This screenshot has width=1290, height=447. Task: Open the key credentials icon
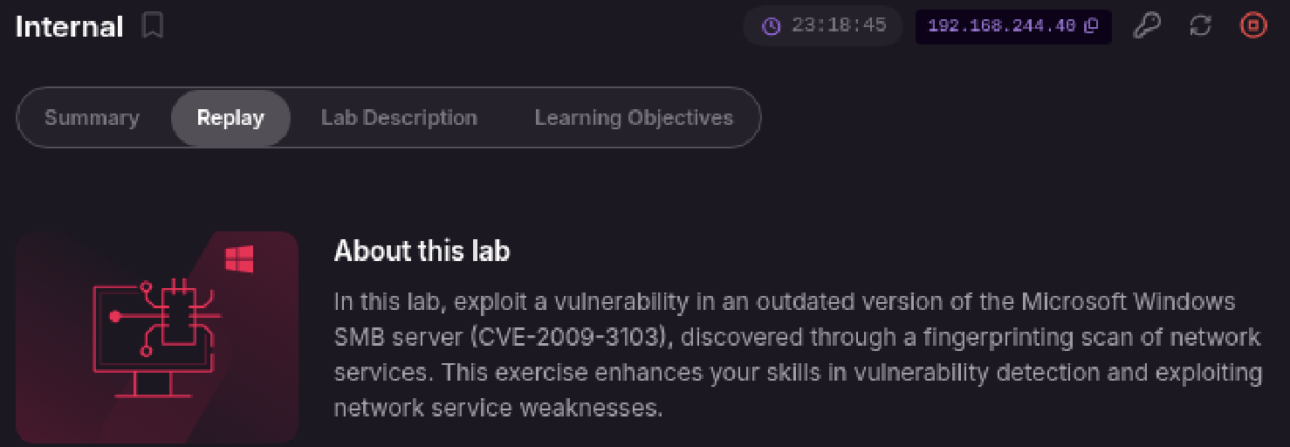(1146, 26)
